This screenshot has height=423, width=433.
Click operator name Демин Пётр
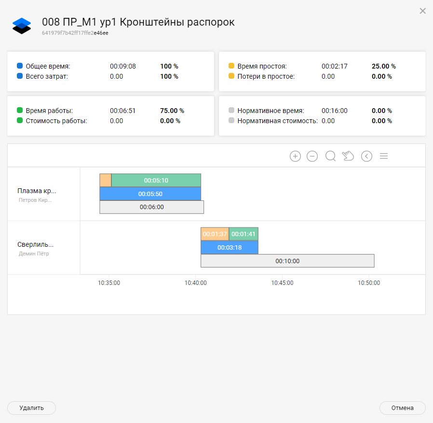(x=34, y=254)
